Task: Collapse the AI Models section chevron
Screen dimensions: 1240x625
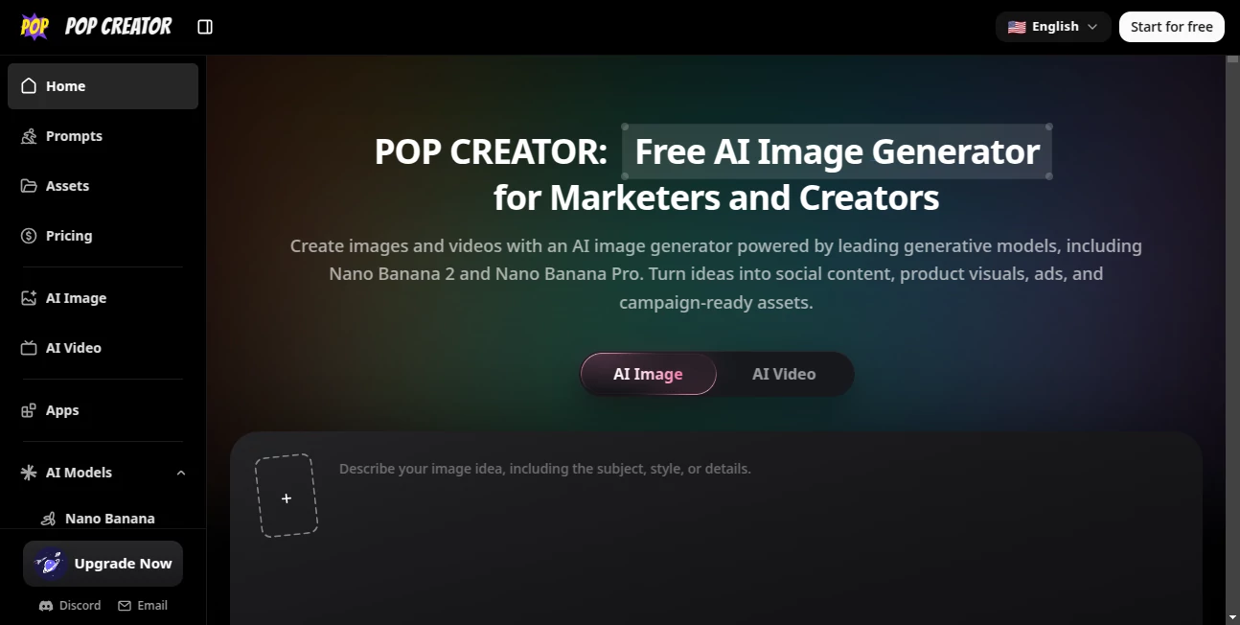Action: [x=181, y=473]
